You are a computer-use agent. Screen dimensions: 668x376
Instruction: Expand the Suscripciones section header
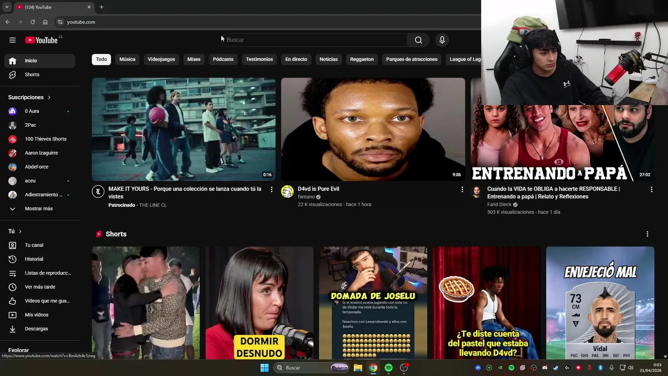coord(30,97)
